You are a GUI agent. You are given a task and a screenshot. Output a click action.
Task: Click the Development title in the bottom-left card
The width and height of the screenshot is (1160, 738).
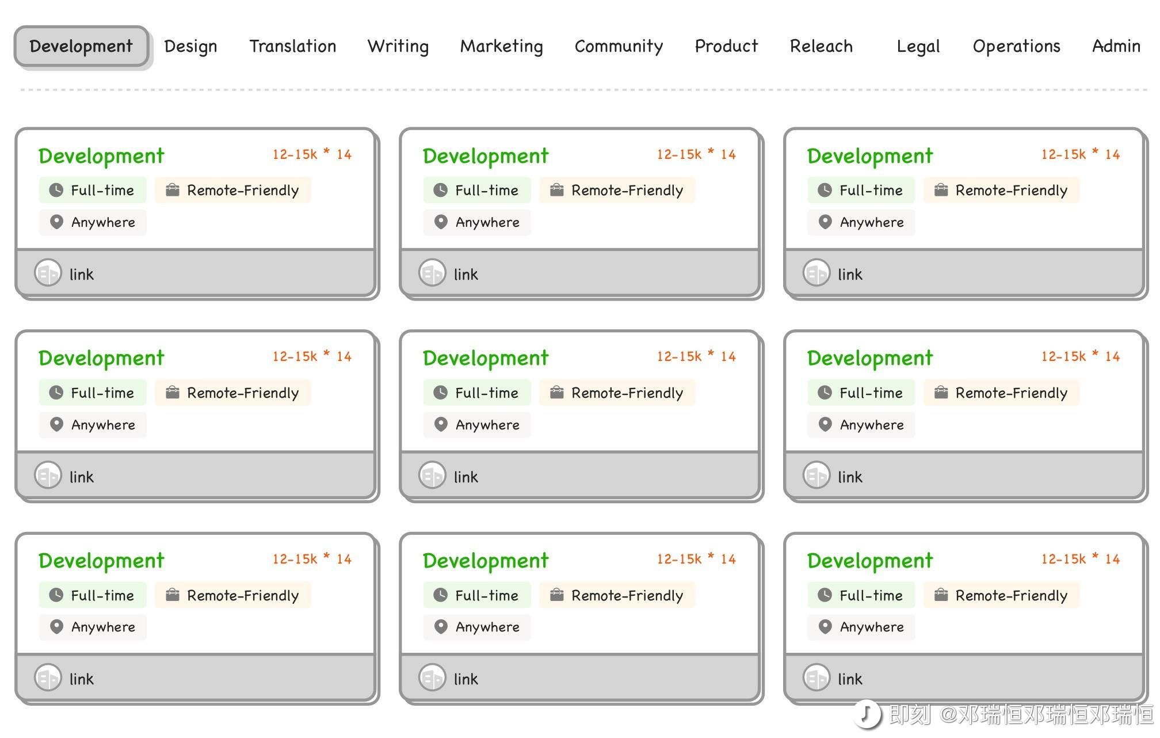pos(101,561)
